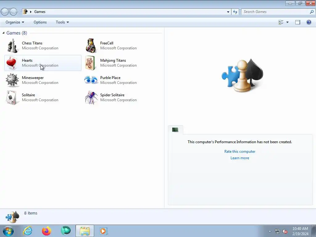Click the Games breadcrumb in address bar
This screenshot has width=316, height=237.
tap(40, 12)
